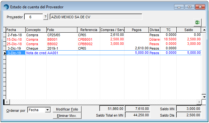Minimize the Estado de cuenta window

[x=179, y=7]
